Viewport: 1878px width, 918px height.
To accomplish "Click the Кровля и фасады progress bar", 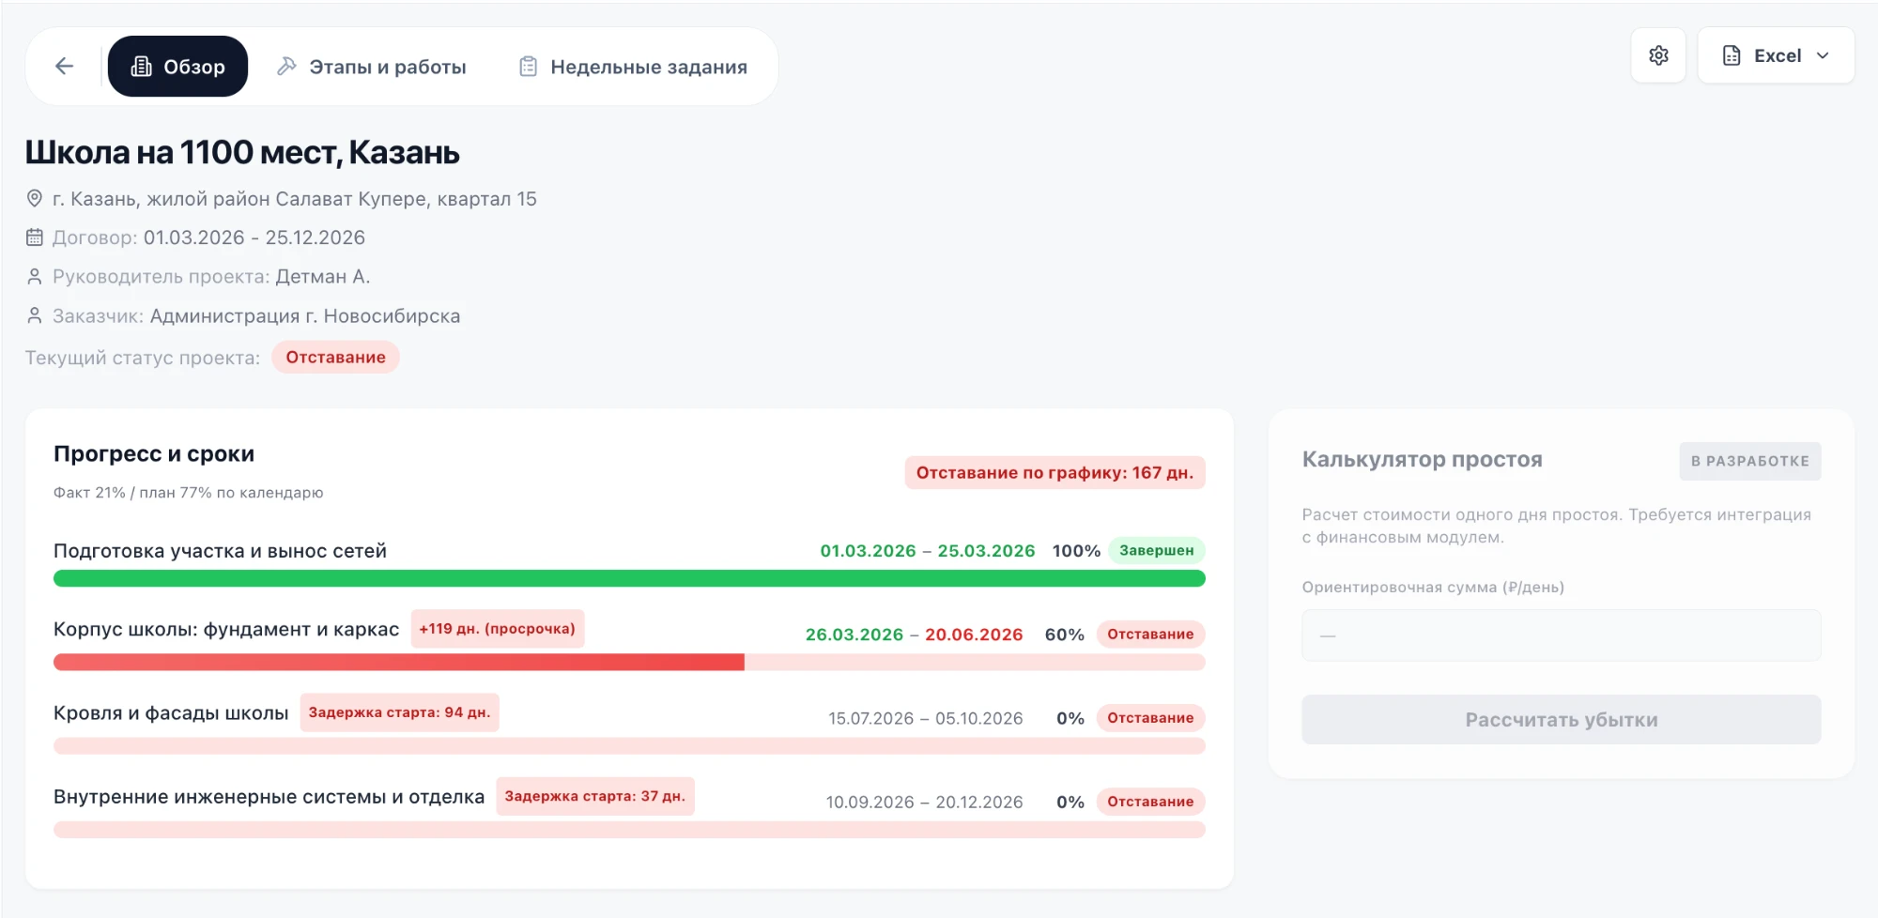I will pos(629,746).
